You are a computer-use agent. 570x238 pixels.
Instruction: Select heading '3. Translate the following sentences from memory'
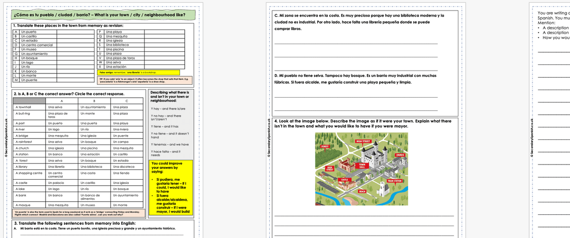(x=75, y=223)
